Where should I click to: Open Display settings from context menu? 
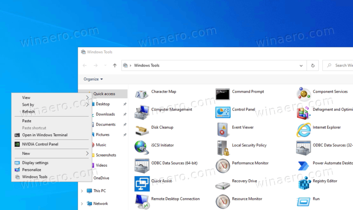coord(52,163)
